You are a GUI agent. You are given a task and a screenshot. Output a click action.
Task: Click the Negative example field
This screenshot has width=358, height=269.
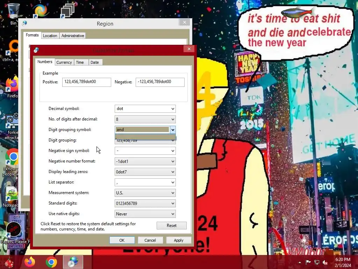pyautogui.click(x=160, y=82)
